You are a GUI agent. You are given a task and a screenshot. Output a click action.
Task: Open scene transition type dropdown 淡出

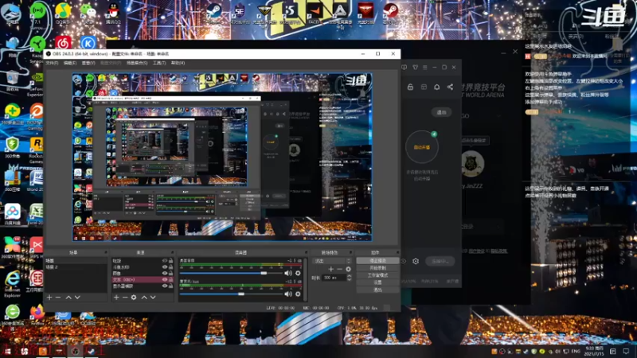tap(332, 261)
